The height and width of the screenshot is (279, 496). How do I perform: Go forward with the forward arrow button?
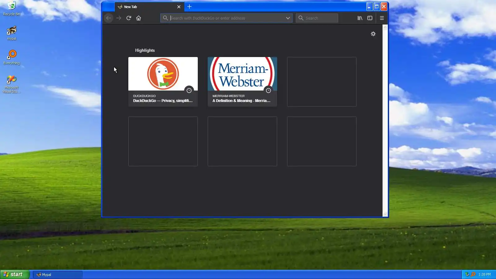119,18
